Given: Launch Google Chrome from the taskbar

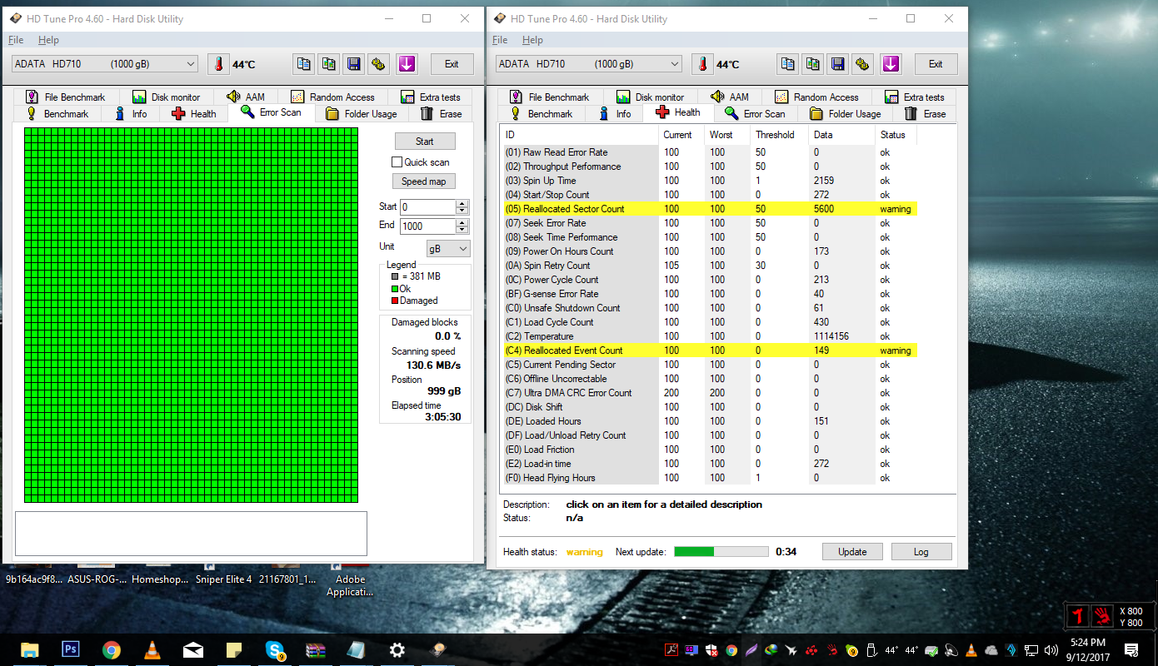Looking at the screenshot, I should (112, 649).
